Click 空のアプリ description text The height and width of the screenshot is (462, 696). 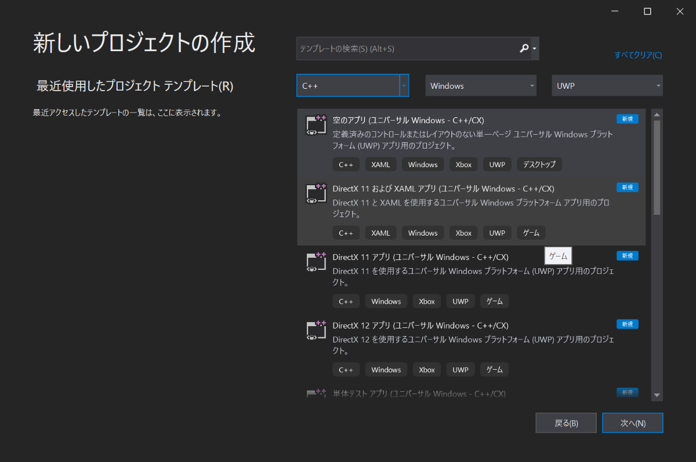coord(473,140)
